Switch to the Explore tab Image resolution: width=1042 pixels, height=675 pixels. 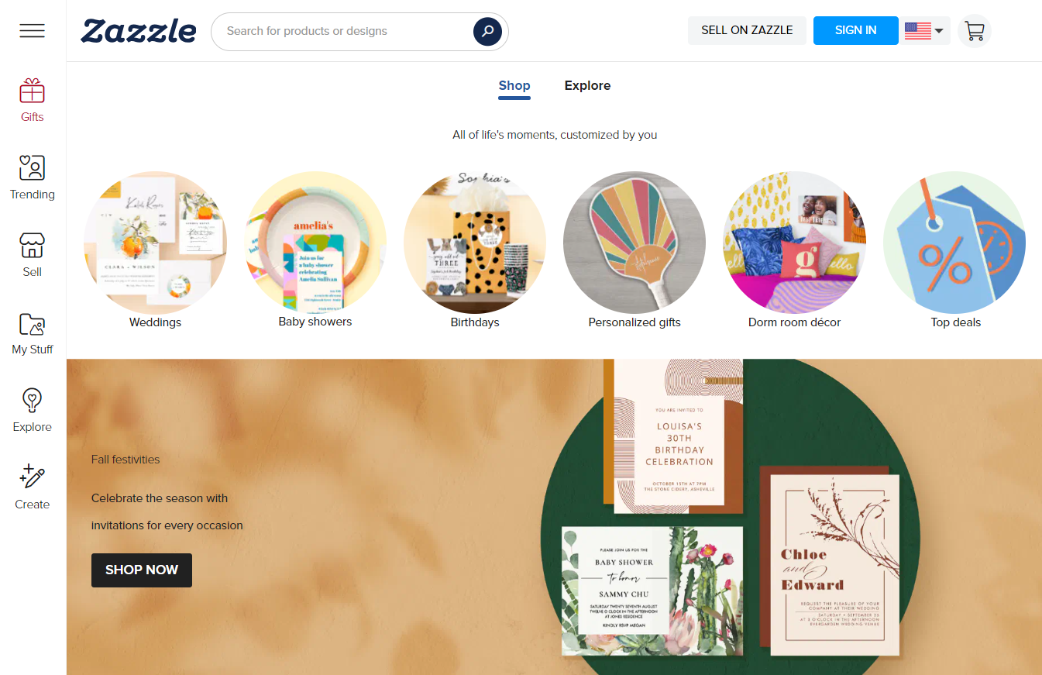tap(587, 86)
